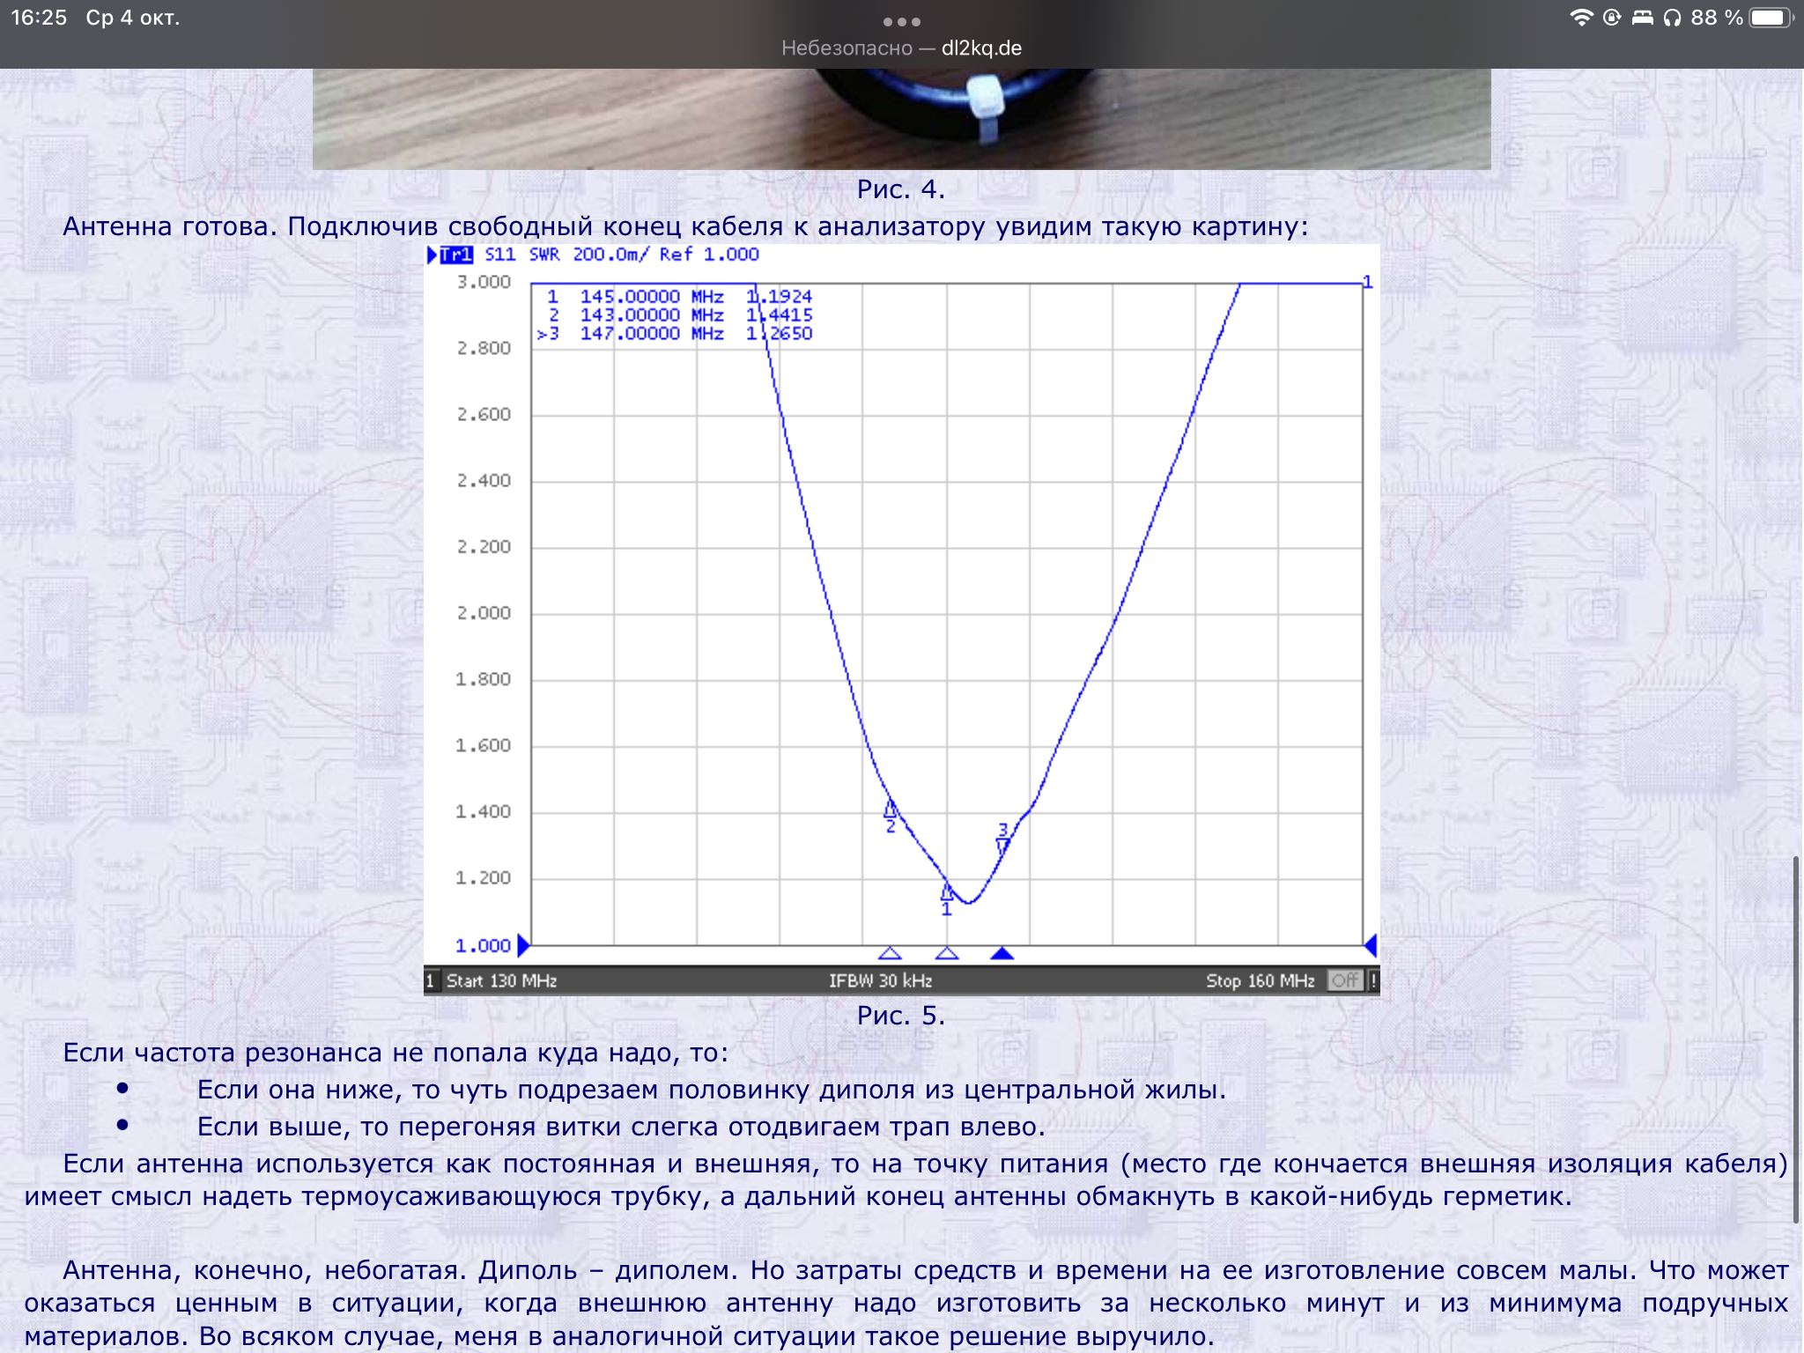
Task: Click the Stop 160 MHz label
Action: pos(1260,980)
